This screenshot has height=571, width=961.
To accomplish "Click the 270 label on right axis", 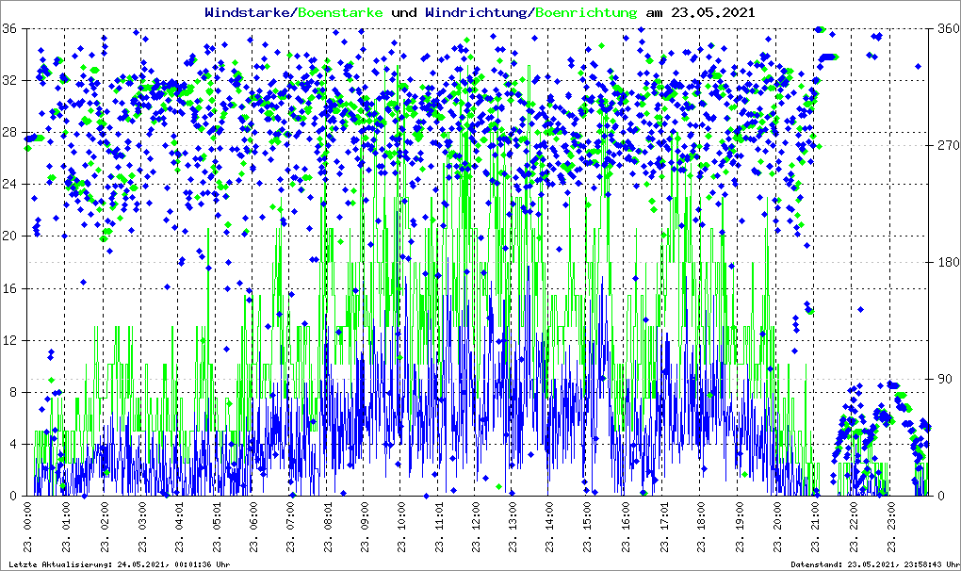I will (946, 145).
